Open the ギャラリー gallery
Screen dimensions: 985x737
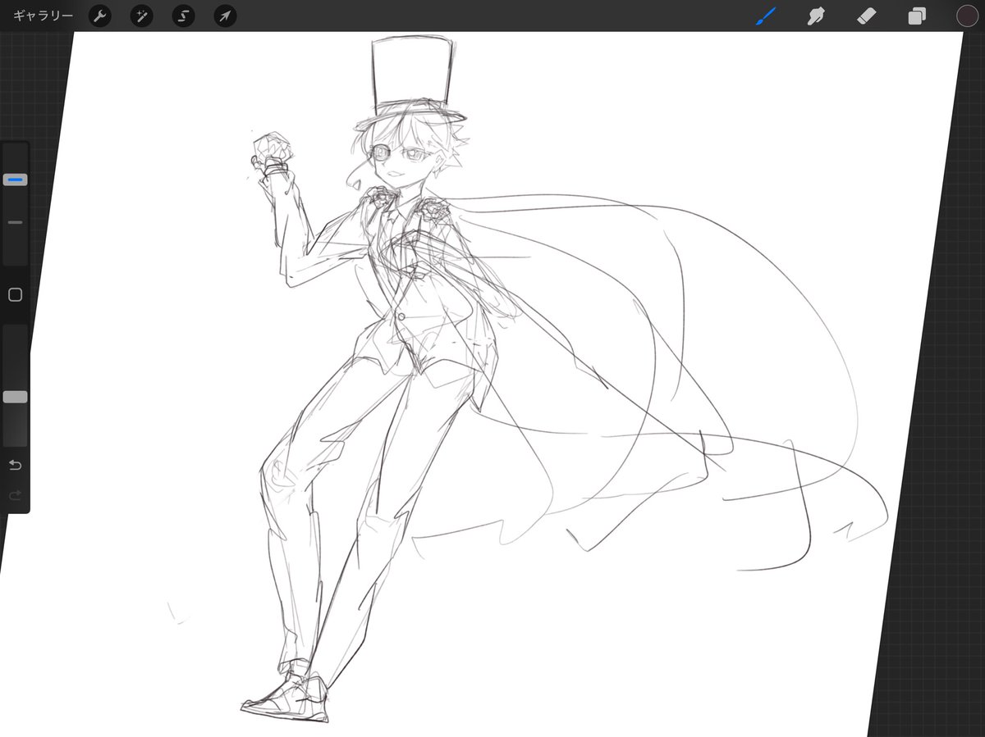(43, 16)
